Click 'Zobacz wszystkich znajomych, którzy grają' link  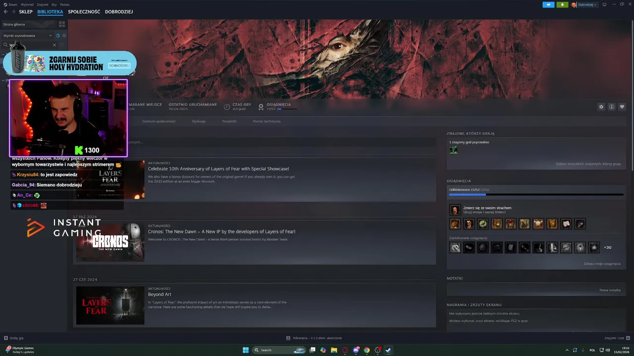click(588, 164)
